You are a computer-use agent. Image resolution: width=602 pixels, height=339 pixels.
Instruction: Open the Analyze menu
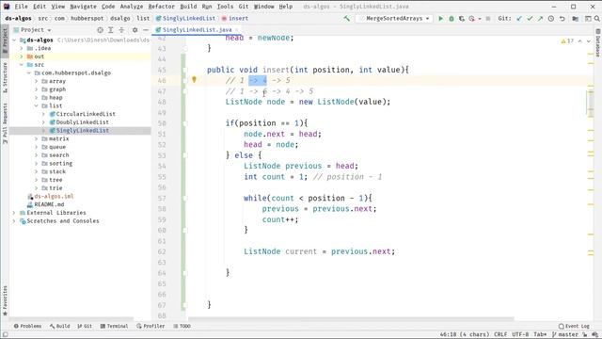132,7
